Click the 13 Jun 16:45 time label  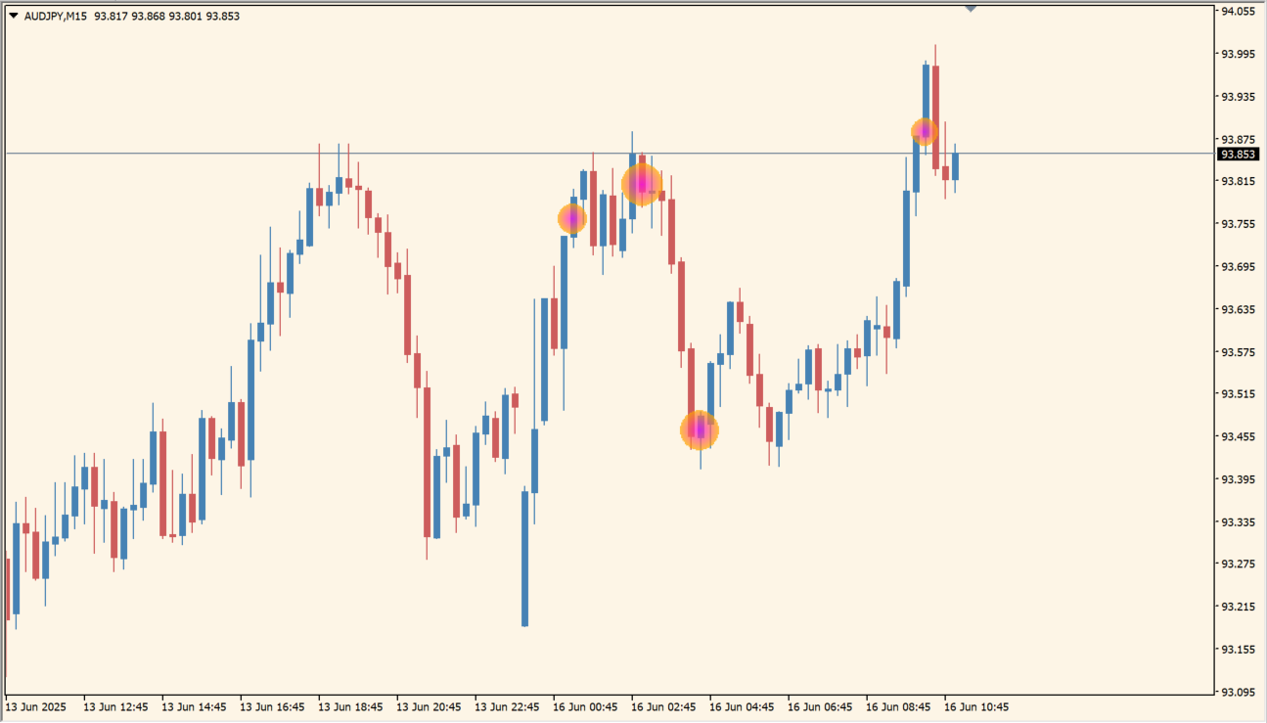coord(272,707)
